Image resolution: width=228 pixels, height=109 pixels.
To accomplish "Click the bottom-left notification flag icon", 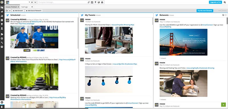I will (2, 107).
